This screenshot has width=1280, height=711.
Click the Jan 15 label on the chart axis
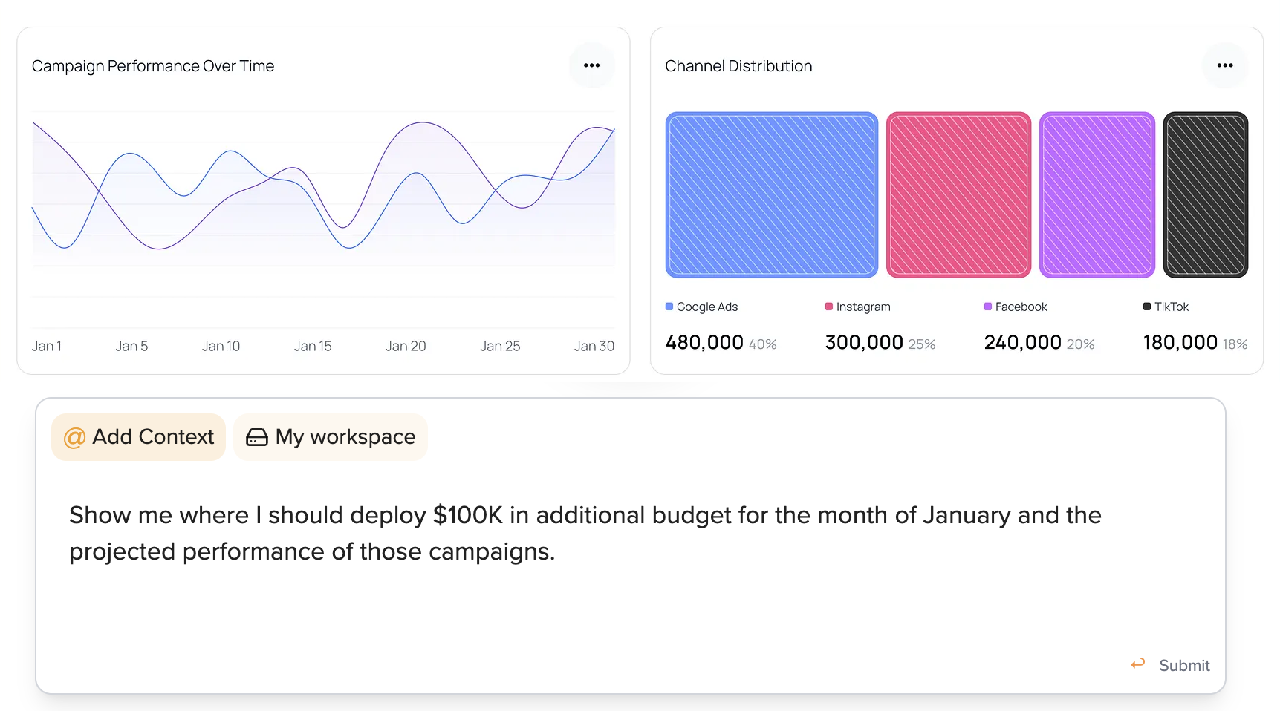click(x=313, y=346)
